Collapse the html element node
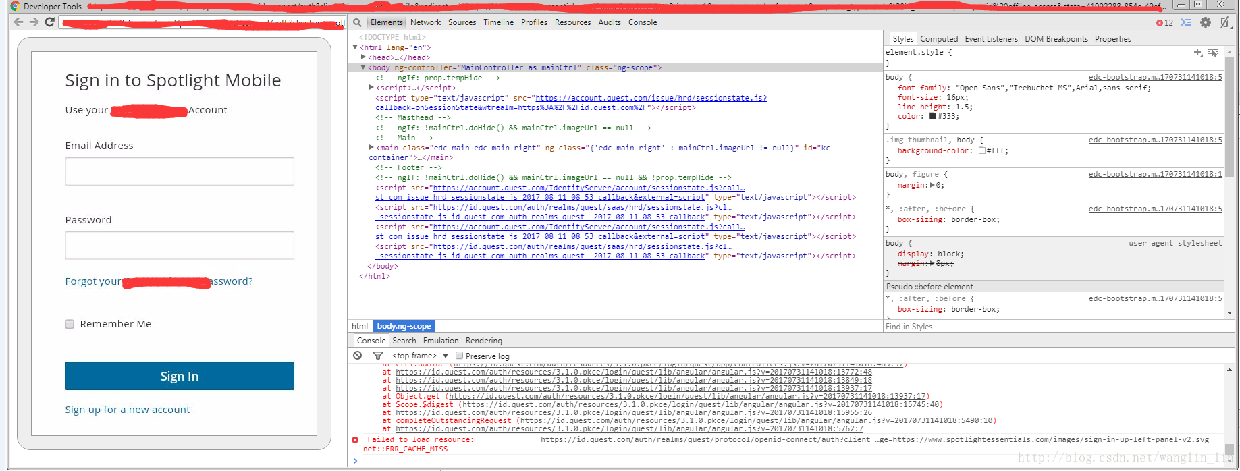 [x=355, y=47]
